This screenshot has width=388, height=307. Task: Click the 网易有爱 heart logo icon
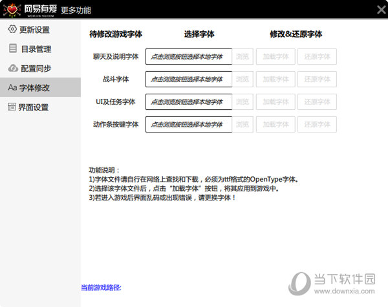tap(12, 10)
